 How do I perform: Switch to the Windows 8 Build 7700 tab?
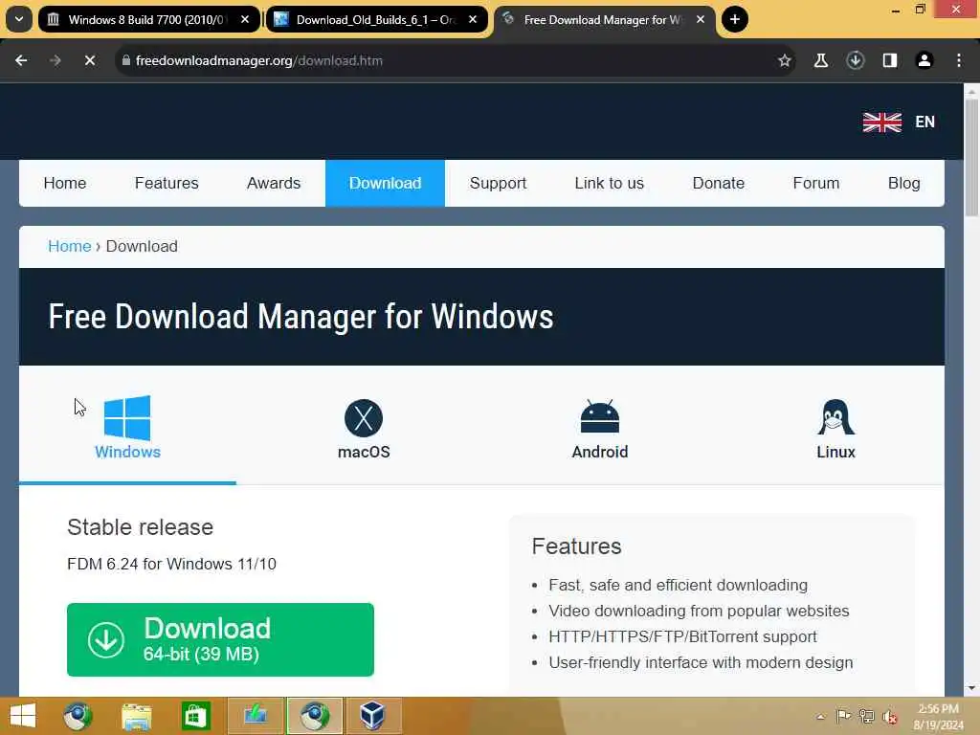click(x=148, y=19)
